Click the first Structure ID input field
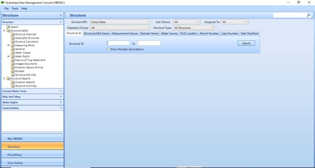315x168 pixels. tap(118, 43)
